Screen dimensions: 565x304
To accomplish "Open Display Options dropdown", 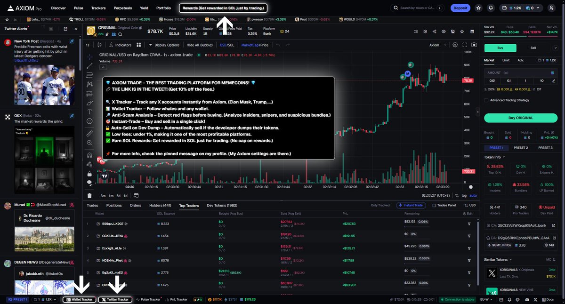I will click(x=164, y=45).
